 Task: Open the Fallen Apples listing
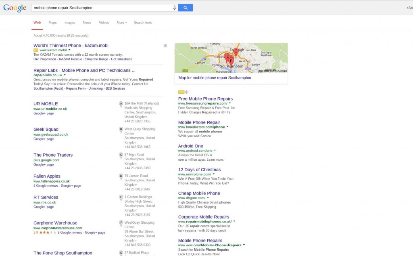tap(47, 176)
